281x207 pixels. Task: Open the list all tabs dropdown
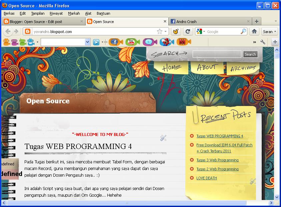click(276, 21)
